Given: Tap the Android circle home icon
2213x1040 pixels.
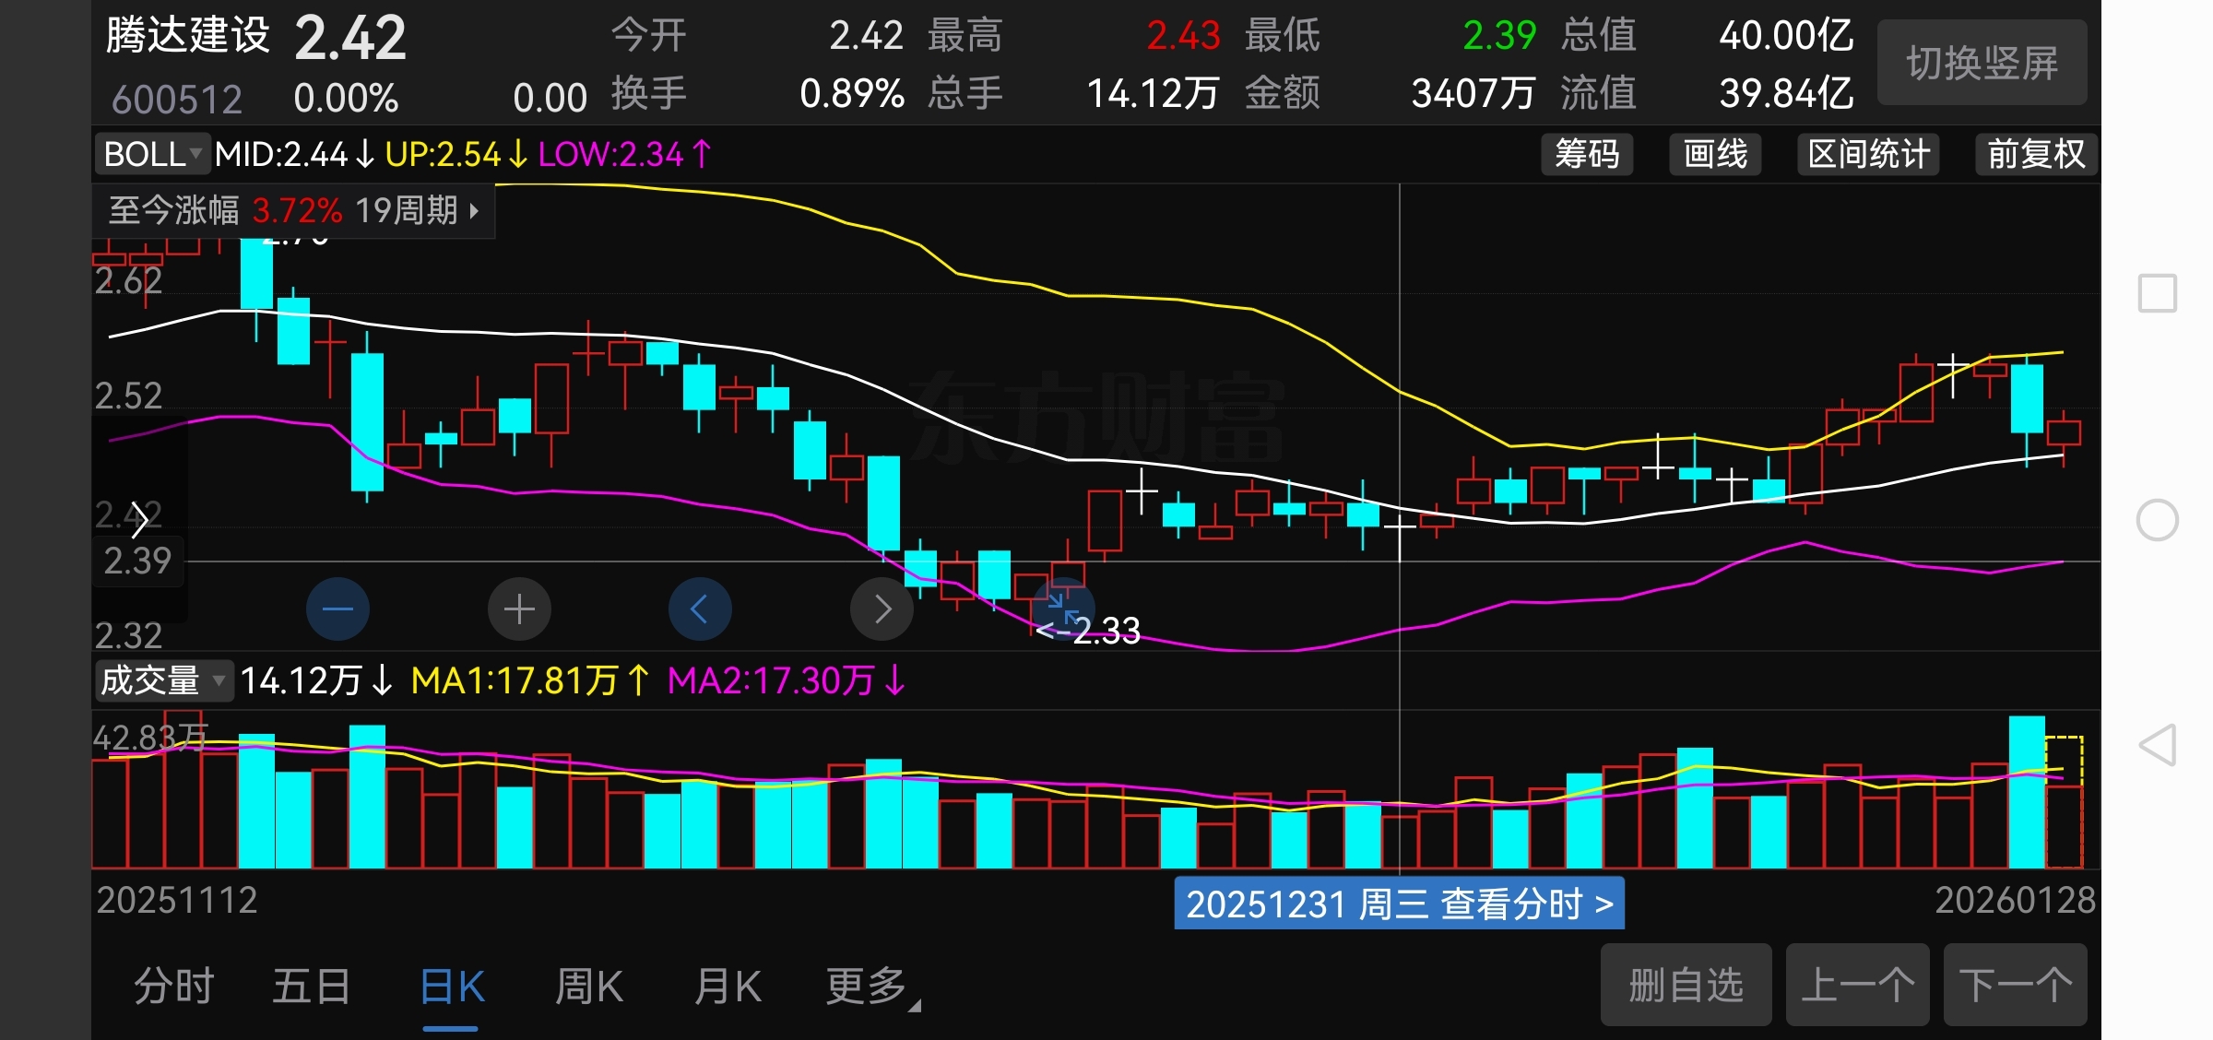Looking at the screenshot, I should pos(2157,520).
